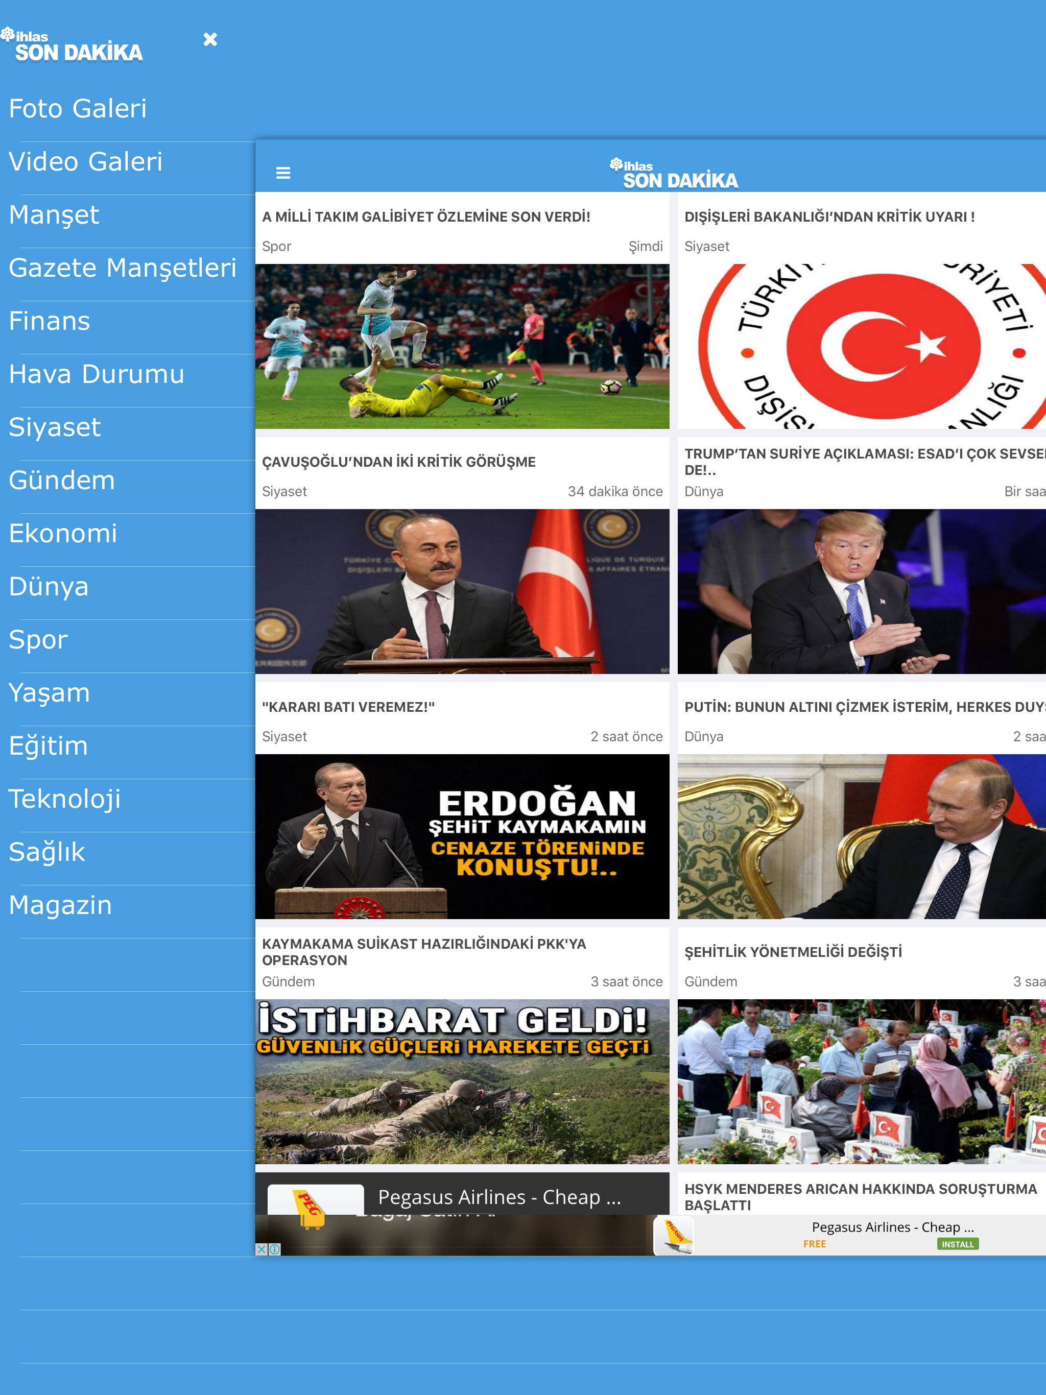Open the Çavuşoğlu news photo
Viewport: 1046px width, 1395px height.
[x=462, y=592]
